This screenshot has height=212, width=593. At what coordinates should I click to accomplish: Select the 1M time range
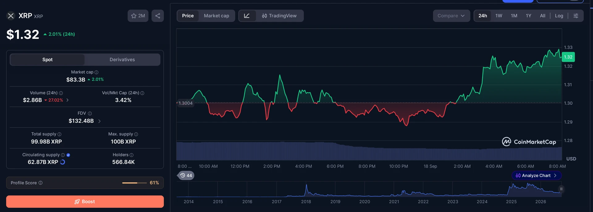514,16
